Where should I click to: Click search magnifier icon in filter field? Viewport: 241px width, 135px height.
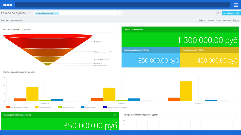pyautogui.click(x=117, y=13)
